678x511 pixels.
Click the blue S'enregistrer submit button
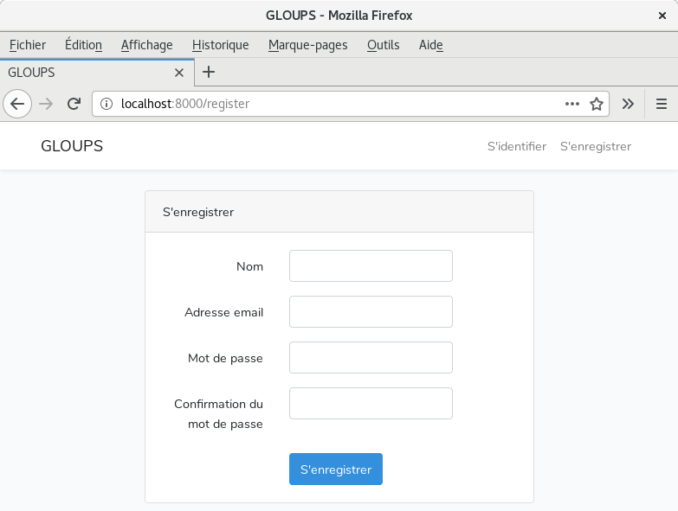pyautogui.click(x=336, y=469)
